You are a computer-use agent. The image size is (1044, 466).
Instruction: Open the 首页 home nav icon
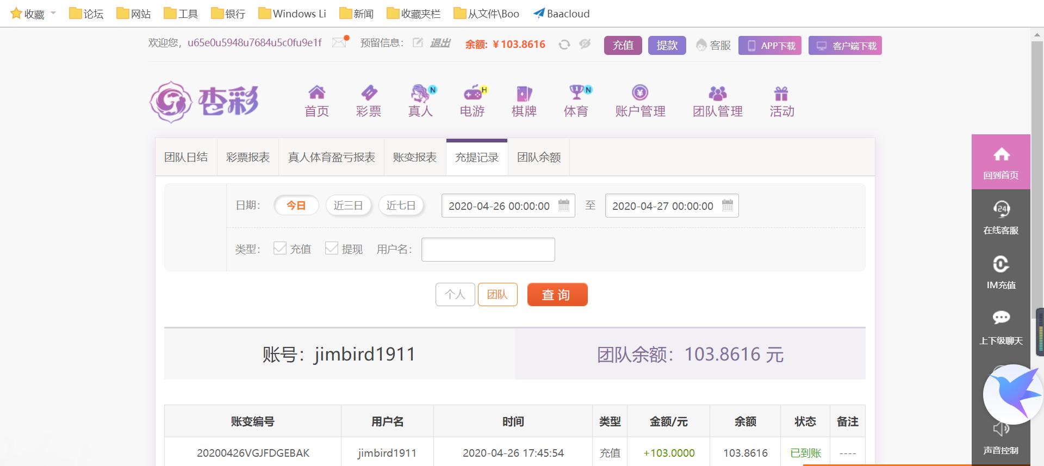pyautogui.click(x=316, y=101)
